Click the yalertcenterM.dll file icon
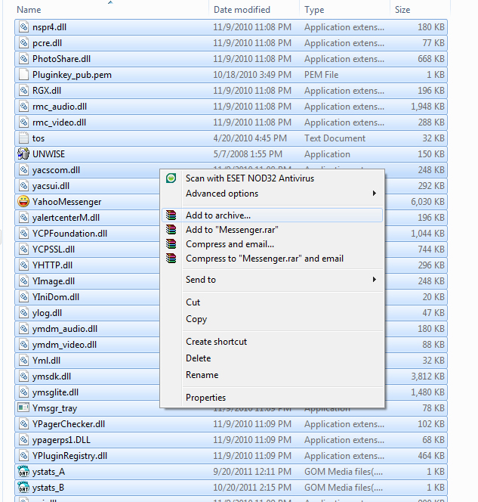 23,218
